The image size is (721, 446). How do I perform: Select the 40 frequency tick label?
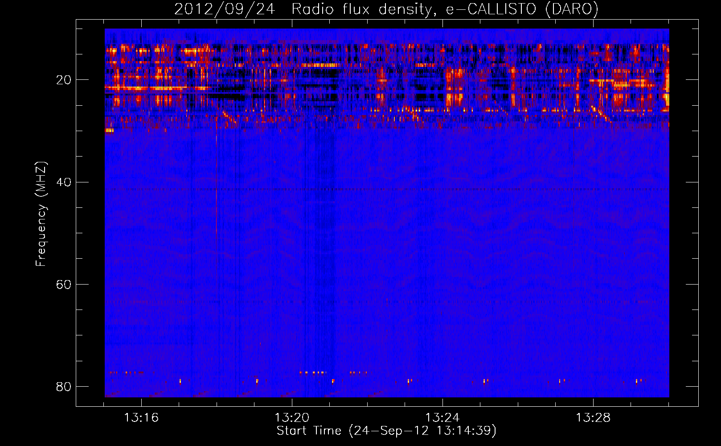point(64,182)
